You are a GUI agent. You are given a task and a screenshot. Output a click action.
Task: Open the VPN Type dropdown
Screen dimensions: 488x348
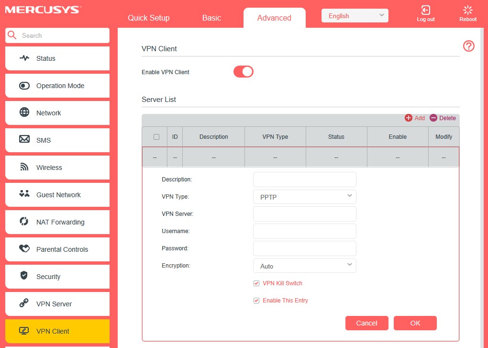coord(304,196)
